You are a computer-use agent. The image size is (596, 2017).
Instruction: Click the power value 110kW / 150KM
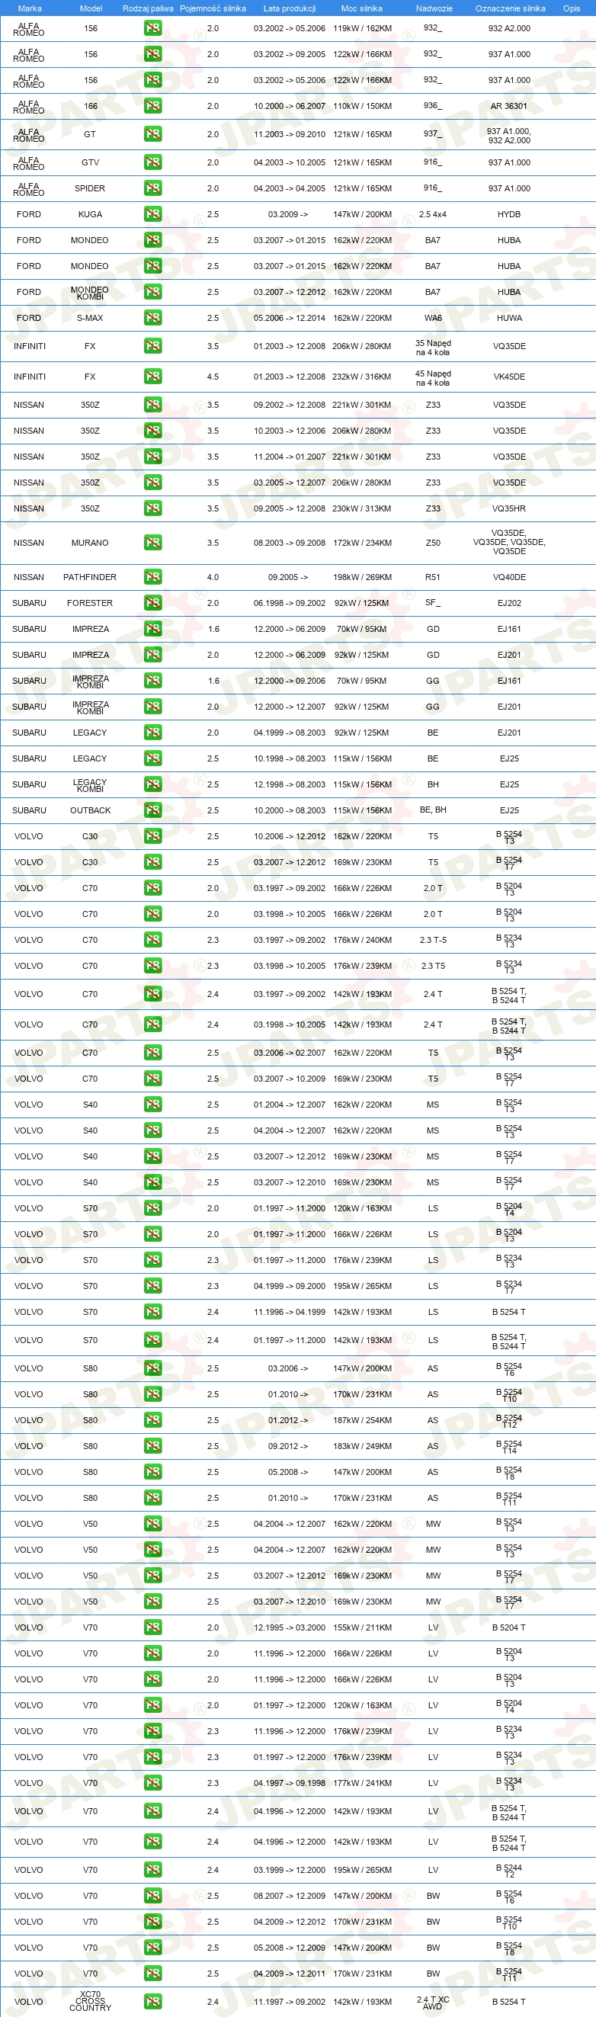click(362, 106)
